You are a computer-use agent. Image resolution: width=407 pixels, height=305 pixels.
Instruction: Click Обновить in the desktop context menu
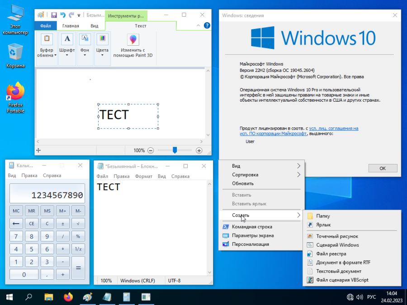coord(261,183)
